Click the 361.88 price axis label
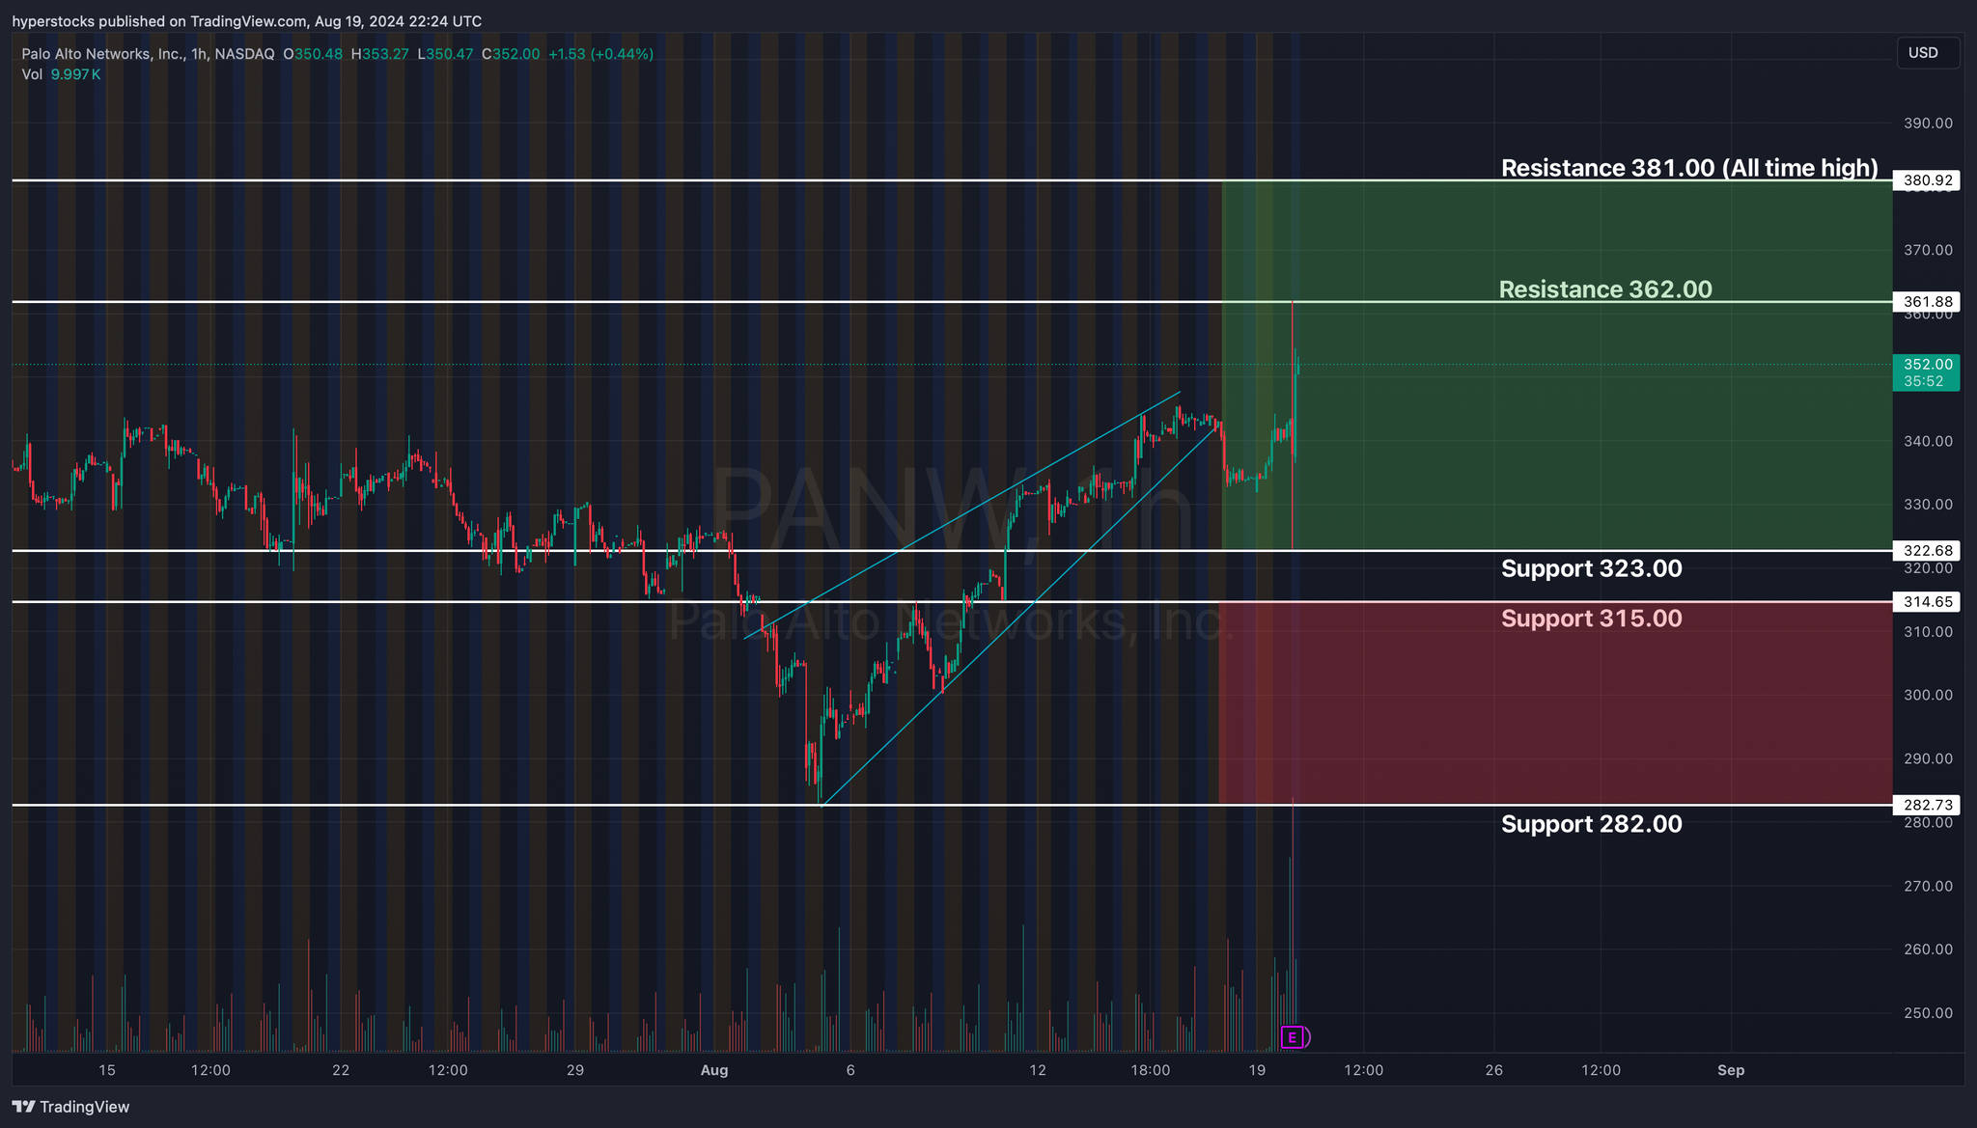 tap(1926, 302)
